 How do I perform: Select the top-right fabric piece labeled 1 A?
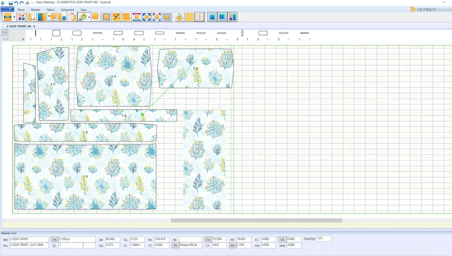195,68
